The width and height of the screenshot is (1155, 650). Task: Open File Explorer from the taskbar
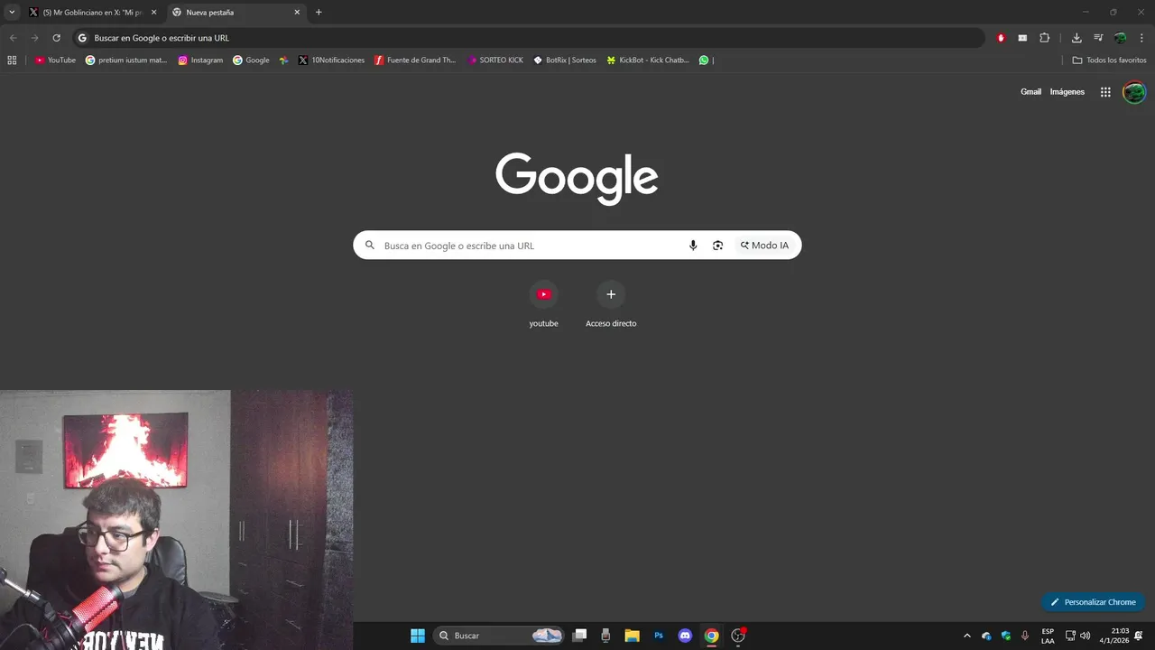(x=633, y=636)
